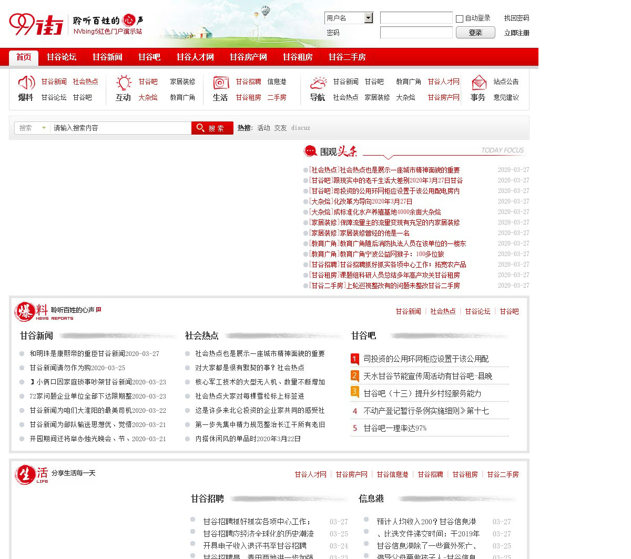Open 甘谷招聘 link in 生活 section header
This screenshot has height=559, width=631.
tap(430, 474)
